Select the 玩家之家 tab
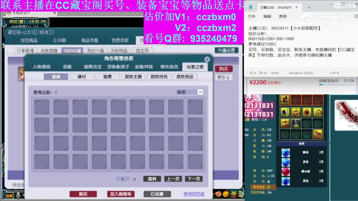 195,67
